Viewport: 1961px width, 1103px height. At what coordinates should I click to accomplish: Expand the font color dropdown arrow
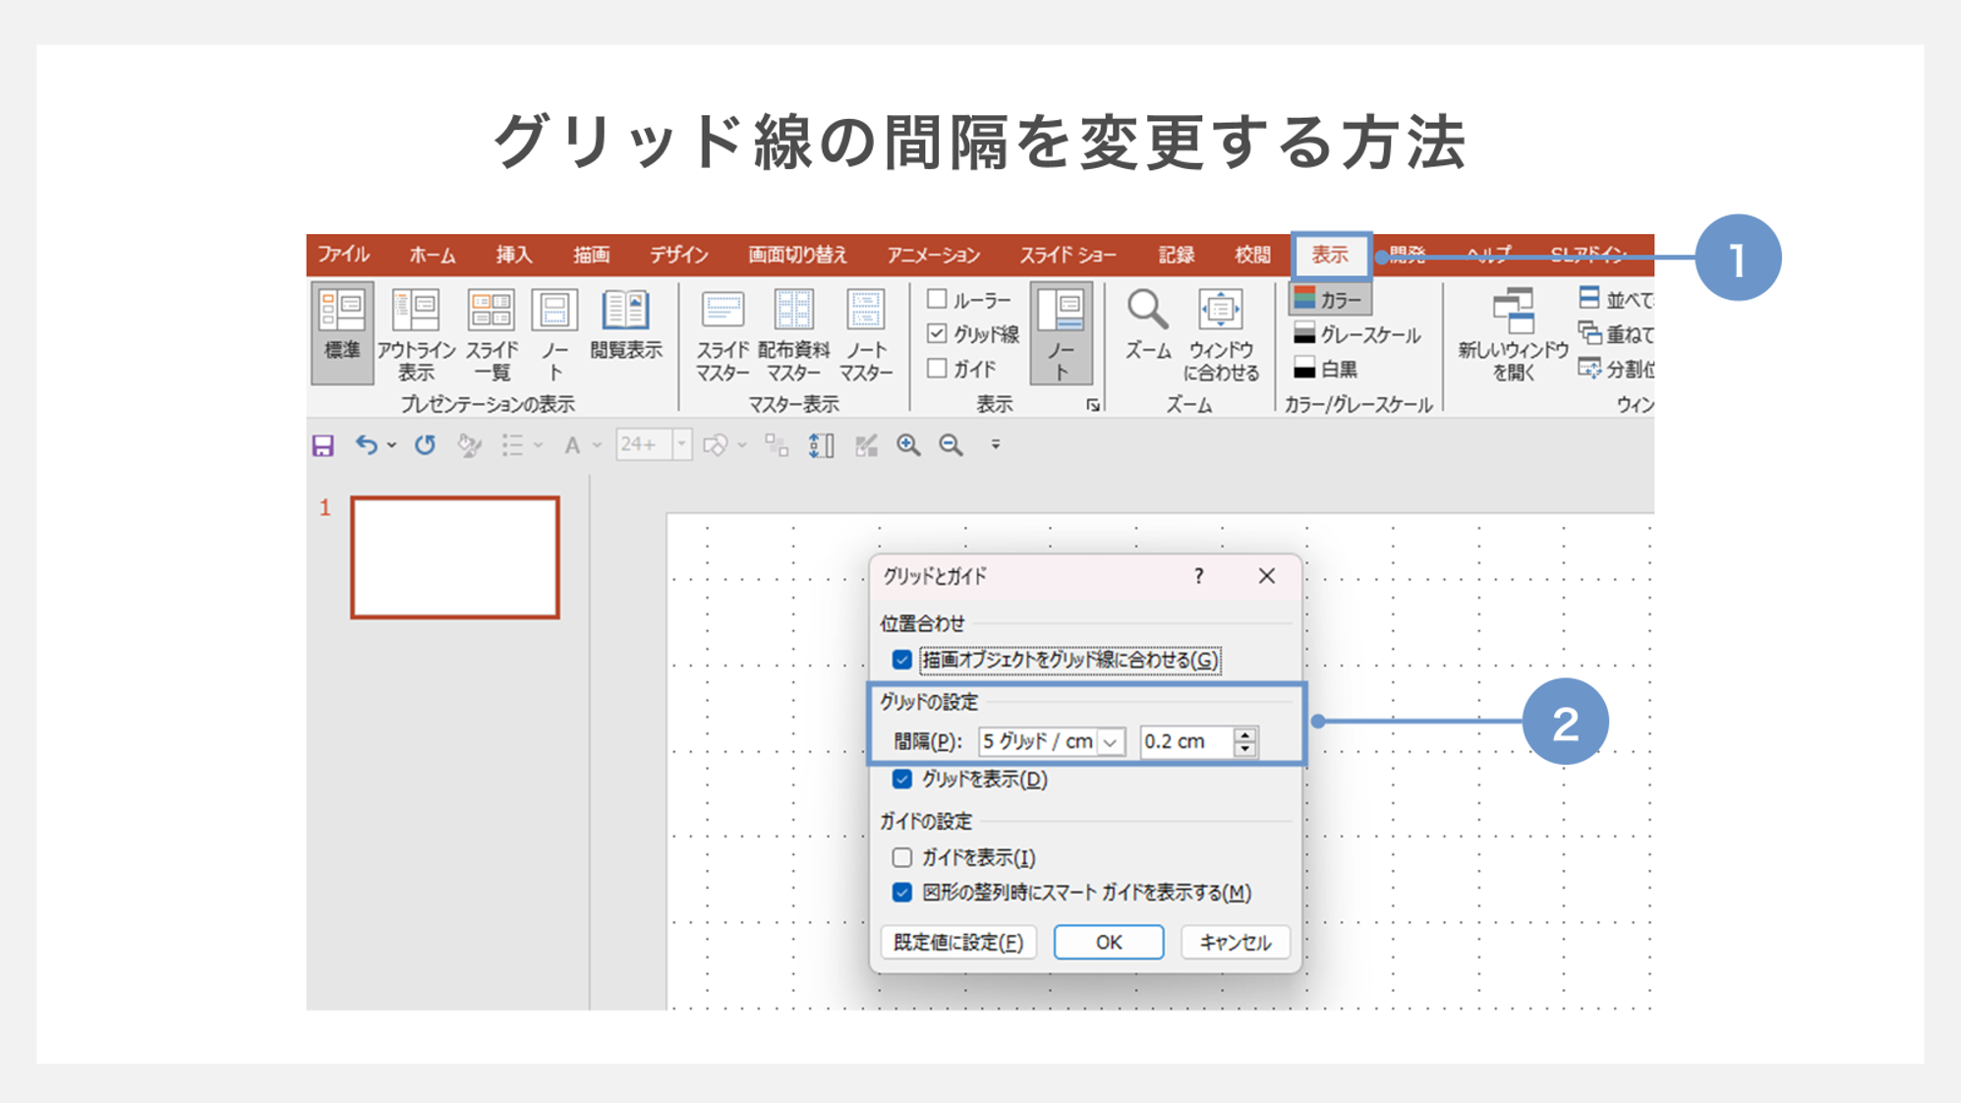[597, 445]
